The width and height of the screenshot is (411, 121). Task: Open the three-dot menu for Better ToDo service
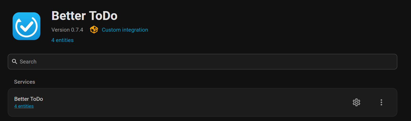(381, 102)
